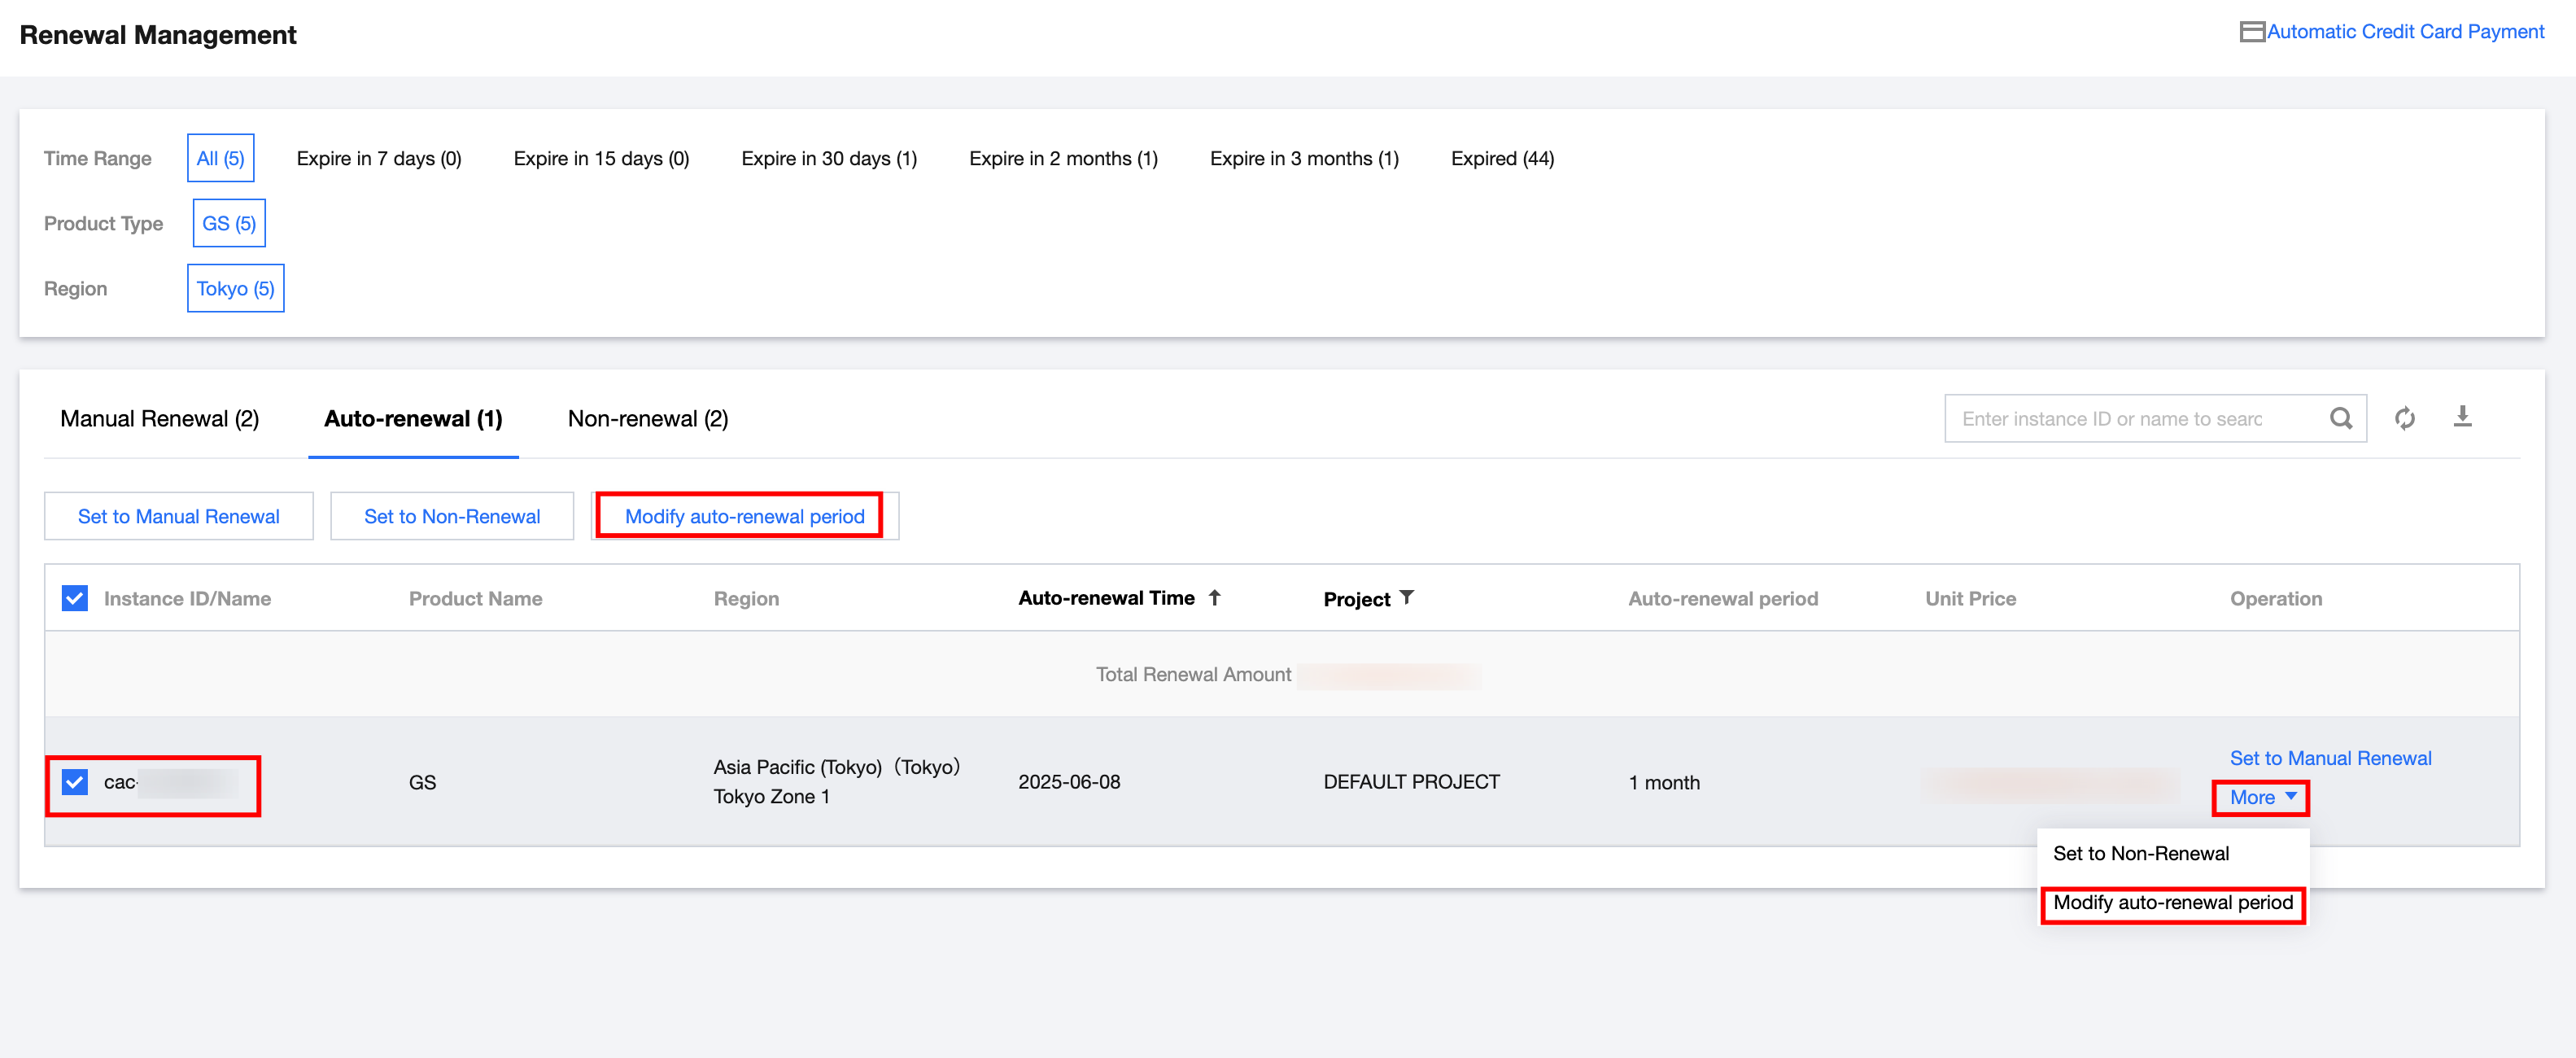Click Set to Manual Renewal button
Viewport: 2576px width, 1058px height.
coord(179,516)
